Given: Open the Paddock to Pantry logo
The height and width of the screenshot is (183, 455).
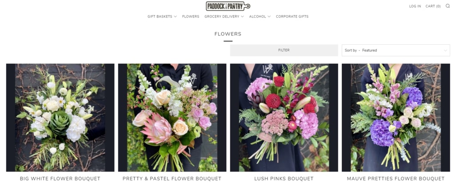Looking at the screenshot, I should 228,6.
